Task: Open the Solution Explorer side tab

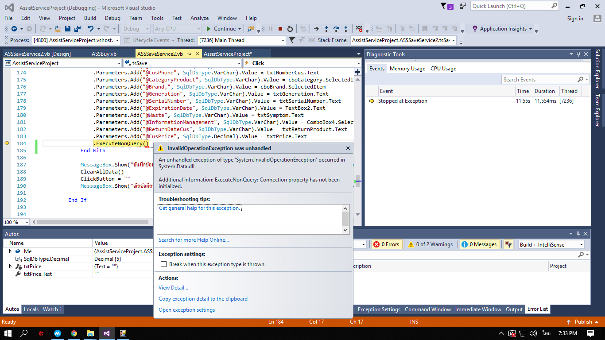Action: (x=597, y=69)
